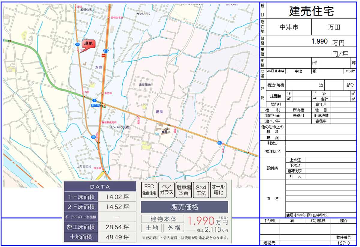Click the blue 新万田 intersection sign

pos(95,105)
